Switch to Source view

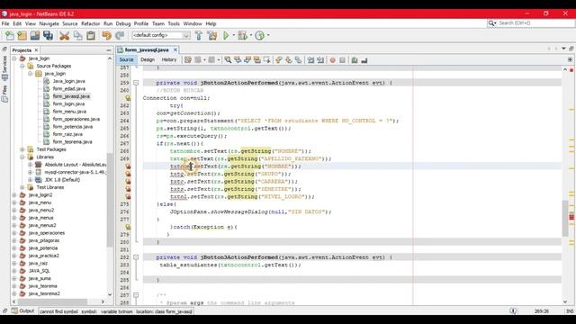click(x=126, y=59)
